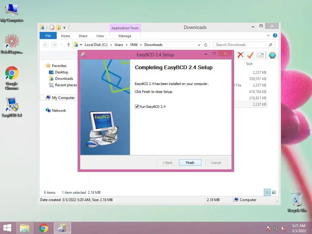Click the disabled Back button
This screenshot has height=234, width=312.
(167, 163)
